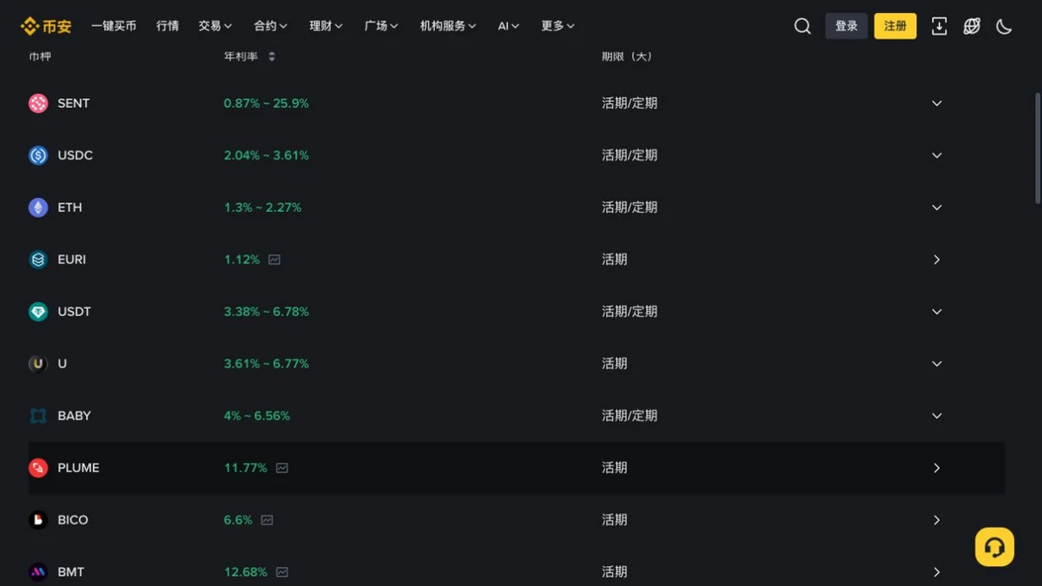This screenshot has height=586, width=1042.
Task: Open the 更多 dropdown menu
Action: (558, 26)
